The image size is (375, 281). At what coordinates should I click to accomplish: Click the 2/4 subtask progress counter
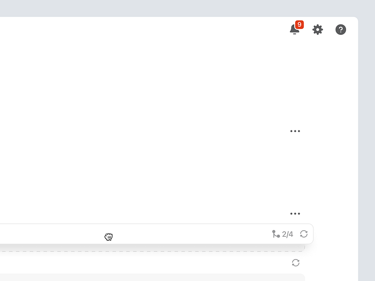pos(288,234)
